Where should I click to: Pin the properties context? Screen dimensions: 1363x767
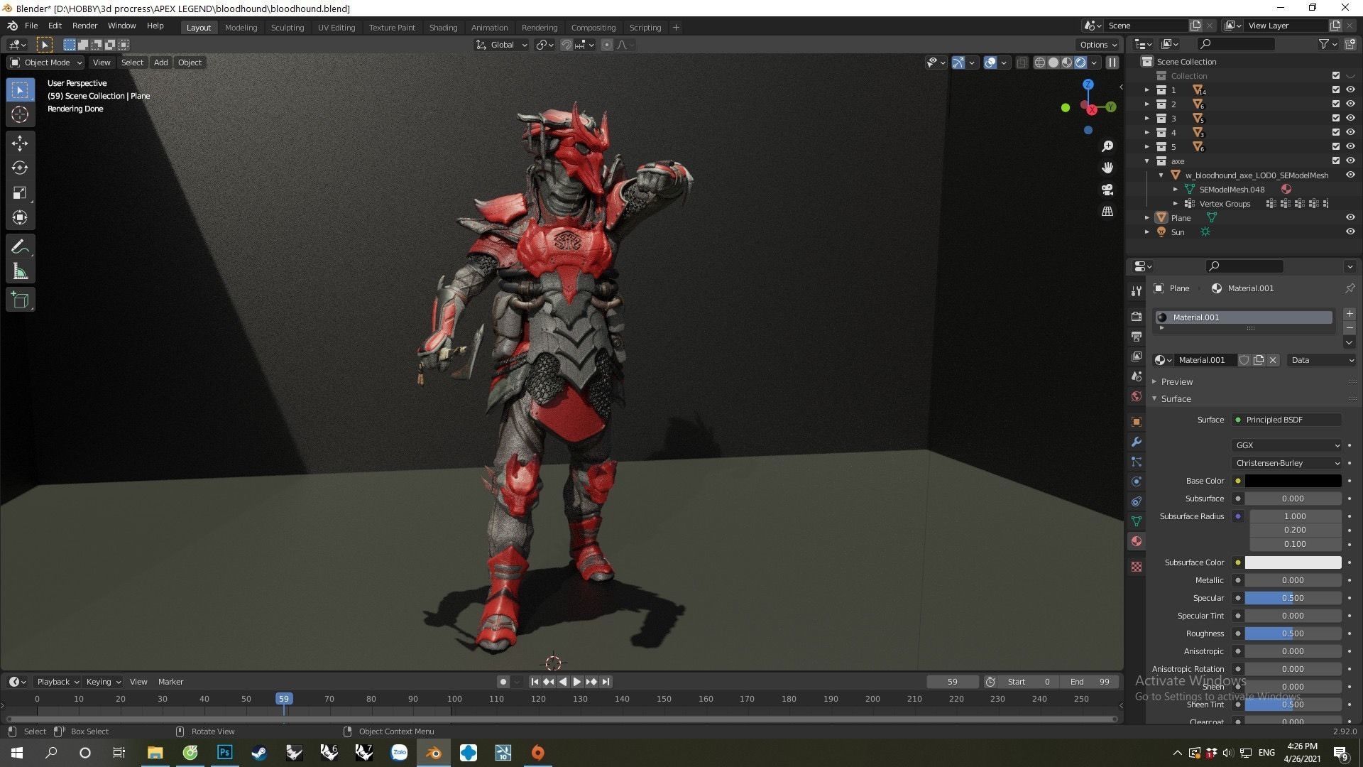click(x=1350, y=288)
